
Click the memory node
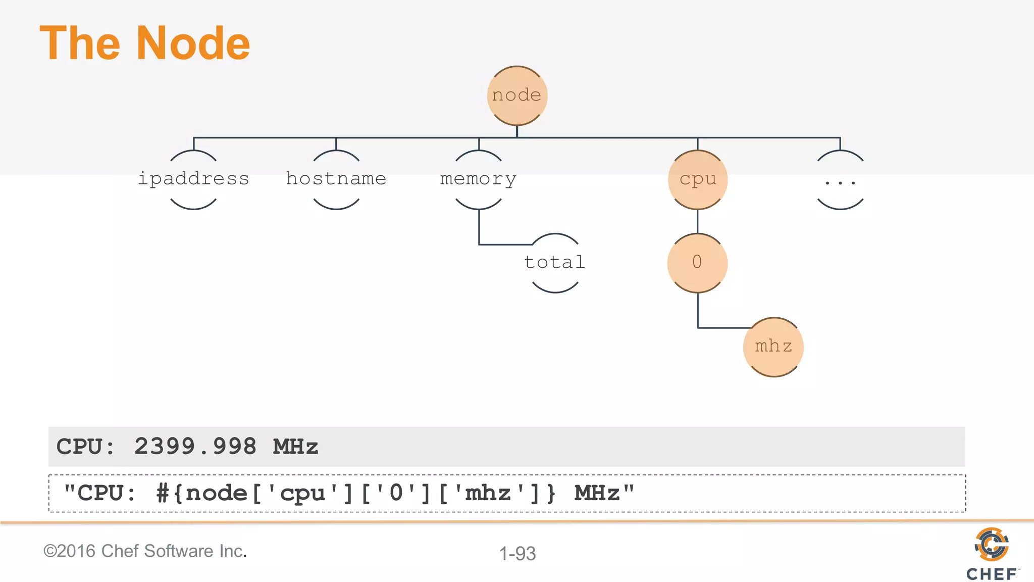[x=478, y=179]
